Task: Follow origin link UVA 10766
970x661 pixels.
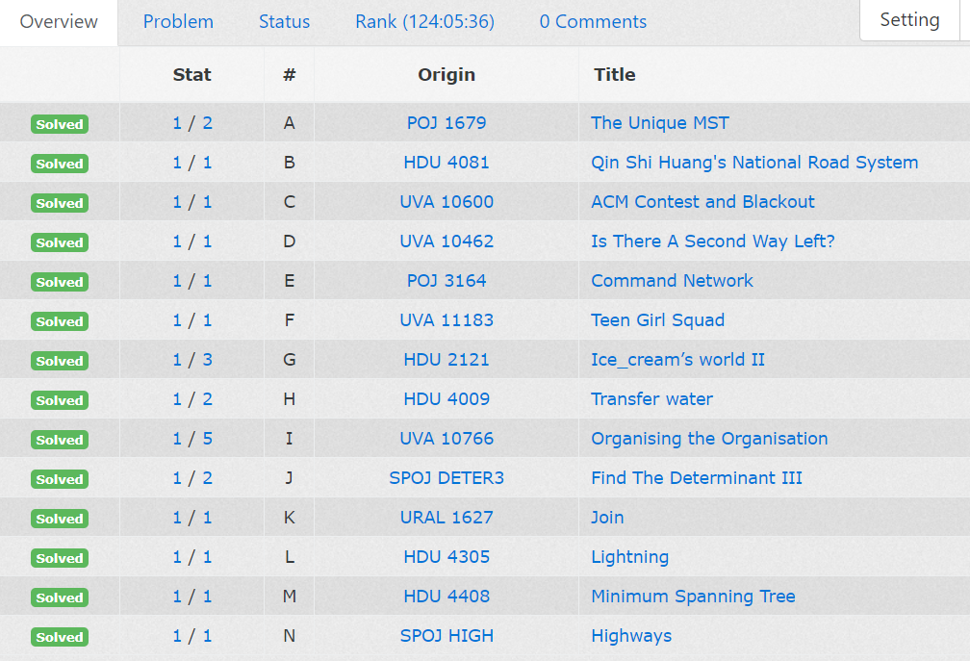Action: pos(447,439)
